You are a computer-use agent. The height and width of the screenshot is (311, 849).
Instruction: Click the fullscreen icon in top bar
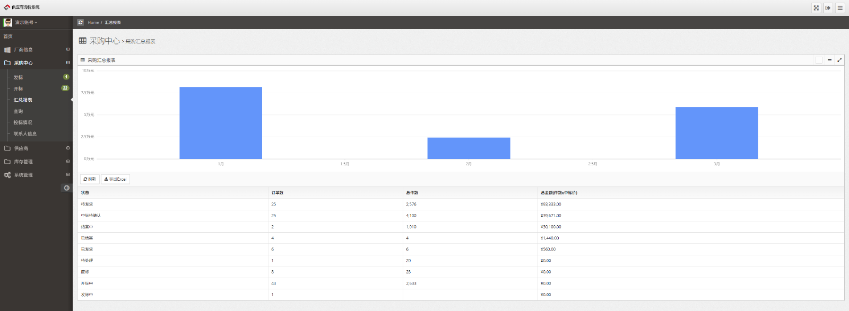(816, 8)
